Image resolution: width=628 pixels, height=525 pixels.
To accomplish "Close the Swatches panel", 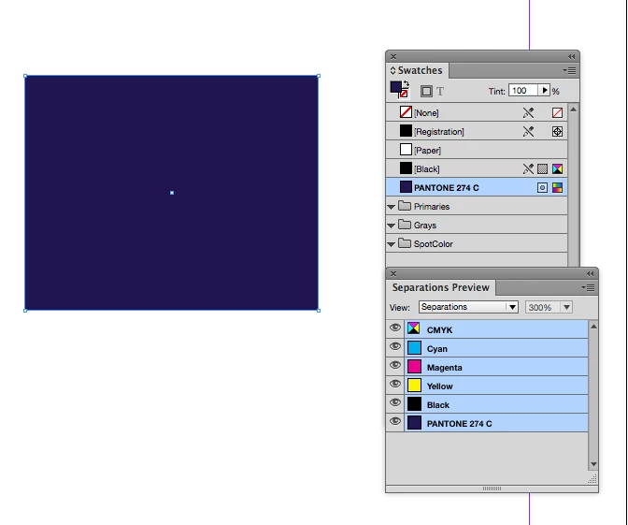I will click(393, 56).
